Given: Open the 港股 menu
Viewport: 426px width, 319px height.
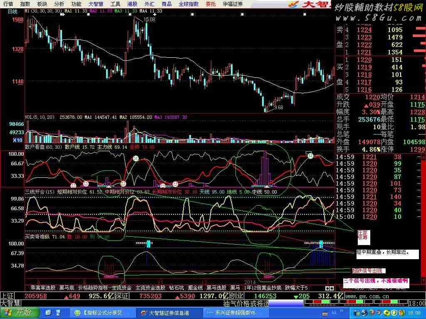Looking at the screenshot, I should click(x=132, y=4).
